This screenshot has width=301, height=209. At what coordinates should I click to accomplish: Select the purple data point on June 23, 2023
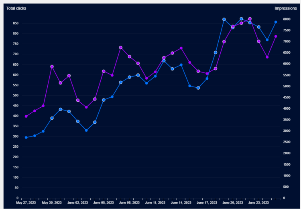pyautogui.click(x=258, y=41)
